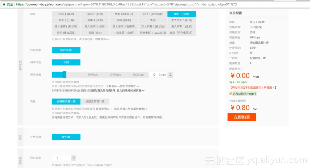This screenshot has height=168, width=310.
Task: Choose region 亚太东南1 (新加坡)
Action: pos(66,26)
